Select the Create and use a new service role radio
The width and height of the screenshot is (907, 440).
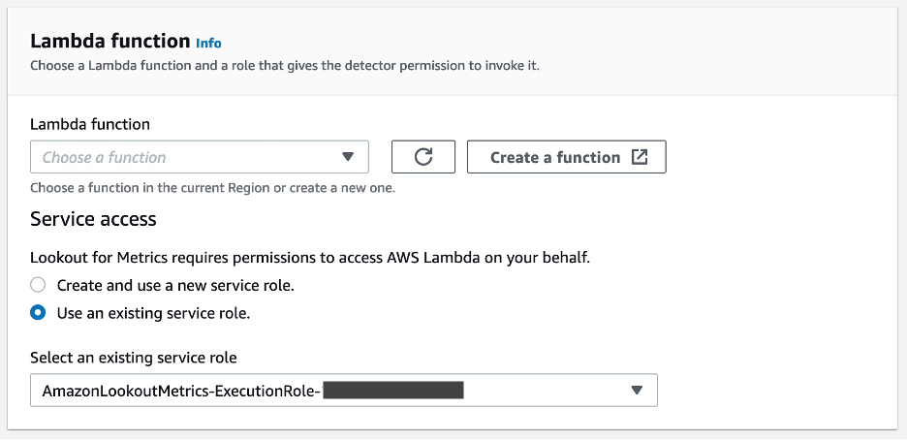[38, 286]
